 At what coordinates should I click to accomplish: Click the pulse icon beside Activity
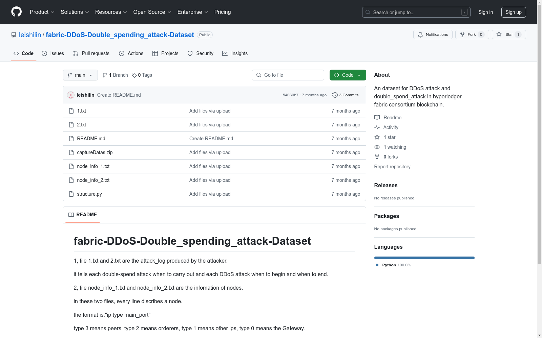pyautogui.click(x=377, y=127)
